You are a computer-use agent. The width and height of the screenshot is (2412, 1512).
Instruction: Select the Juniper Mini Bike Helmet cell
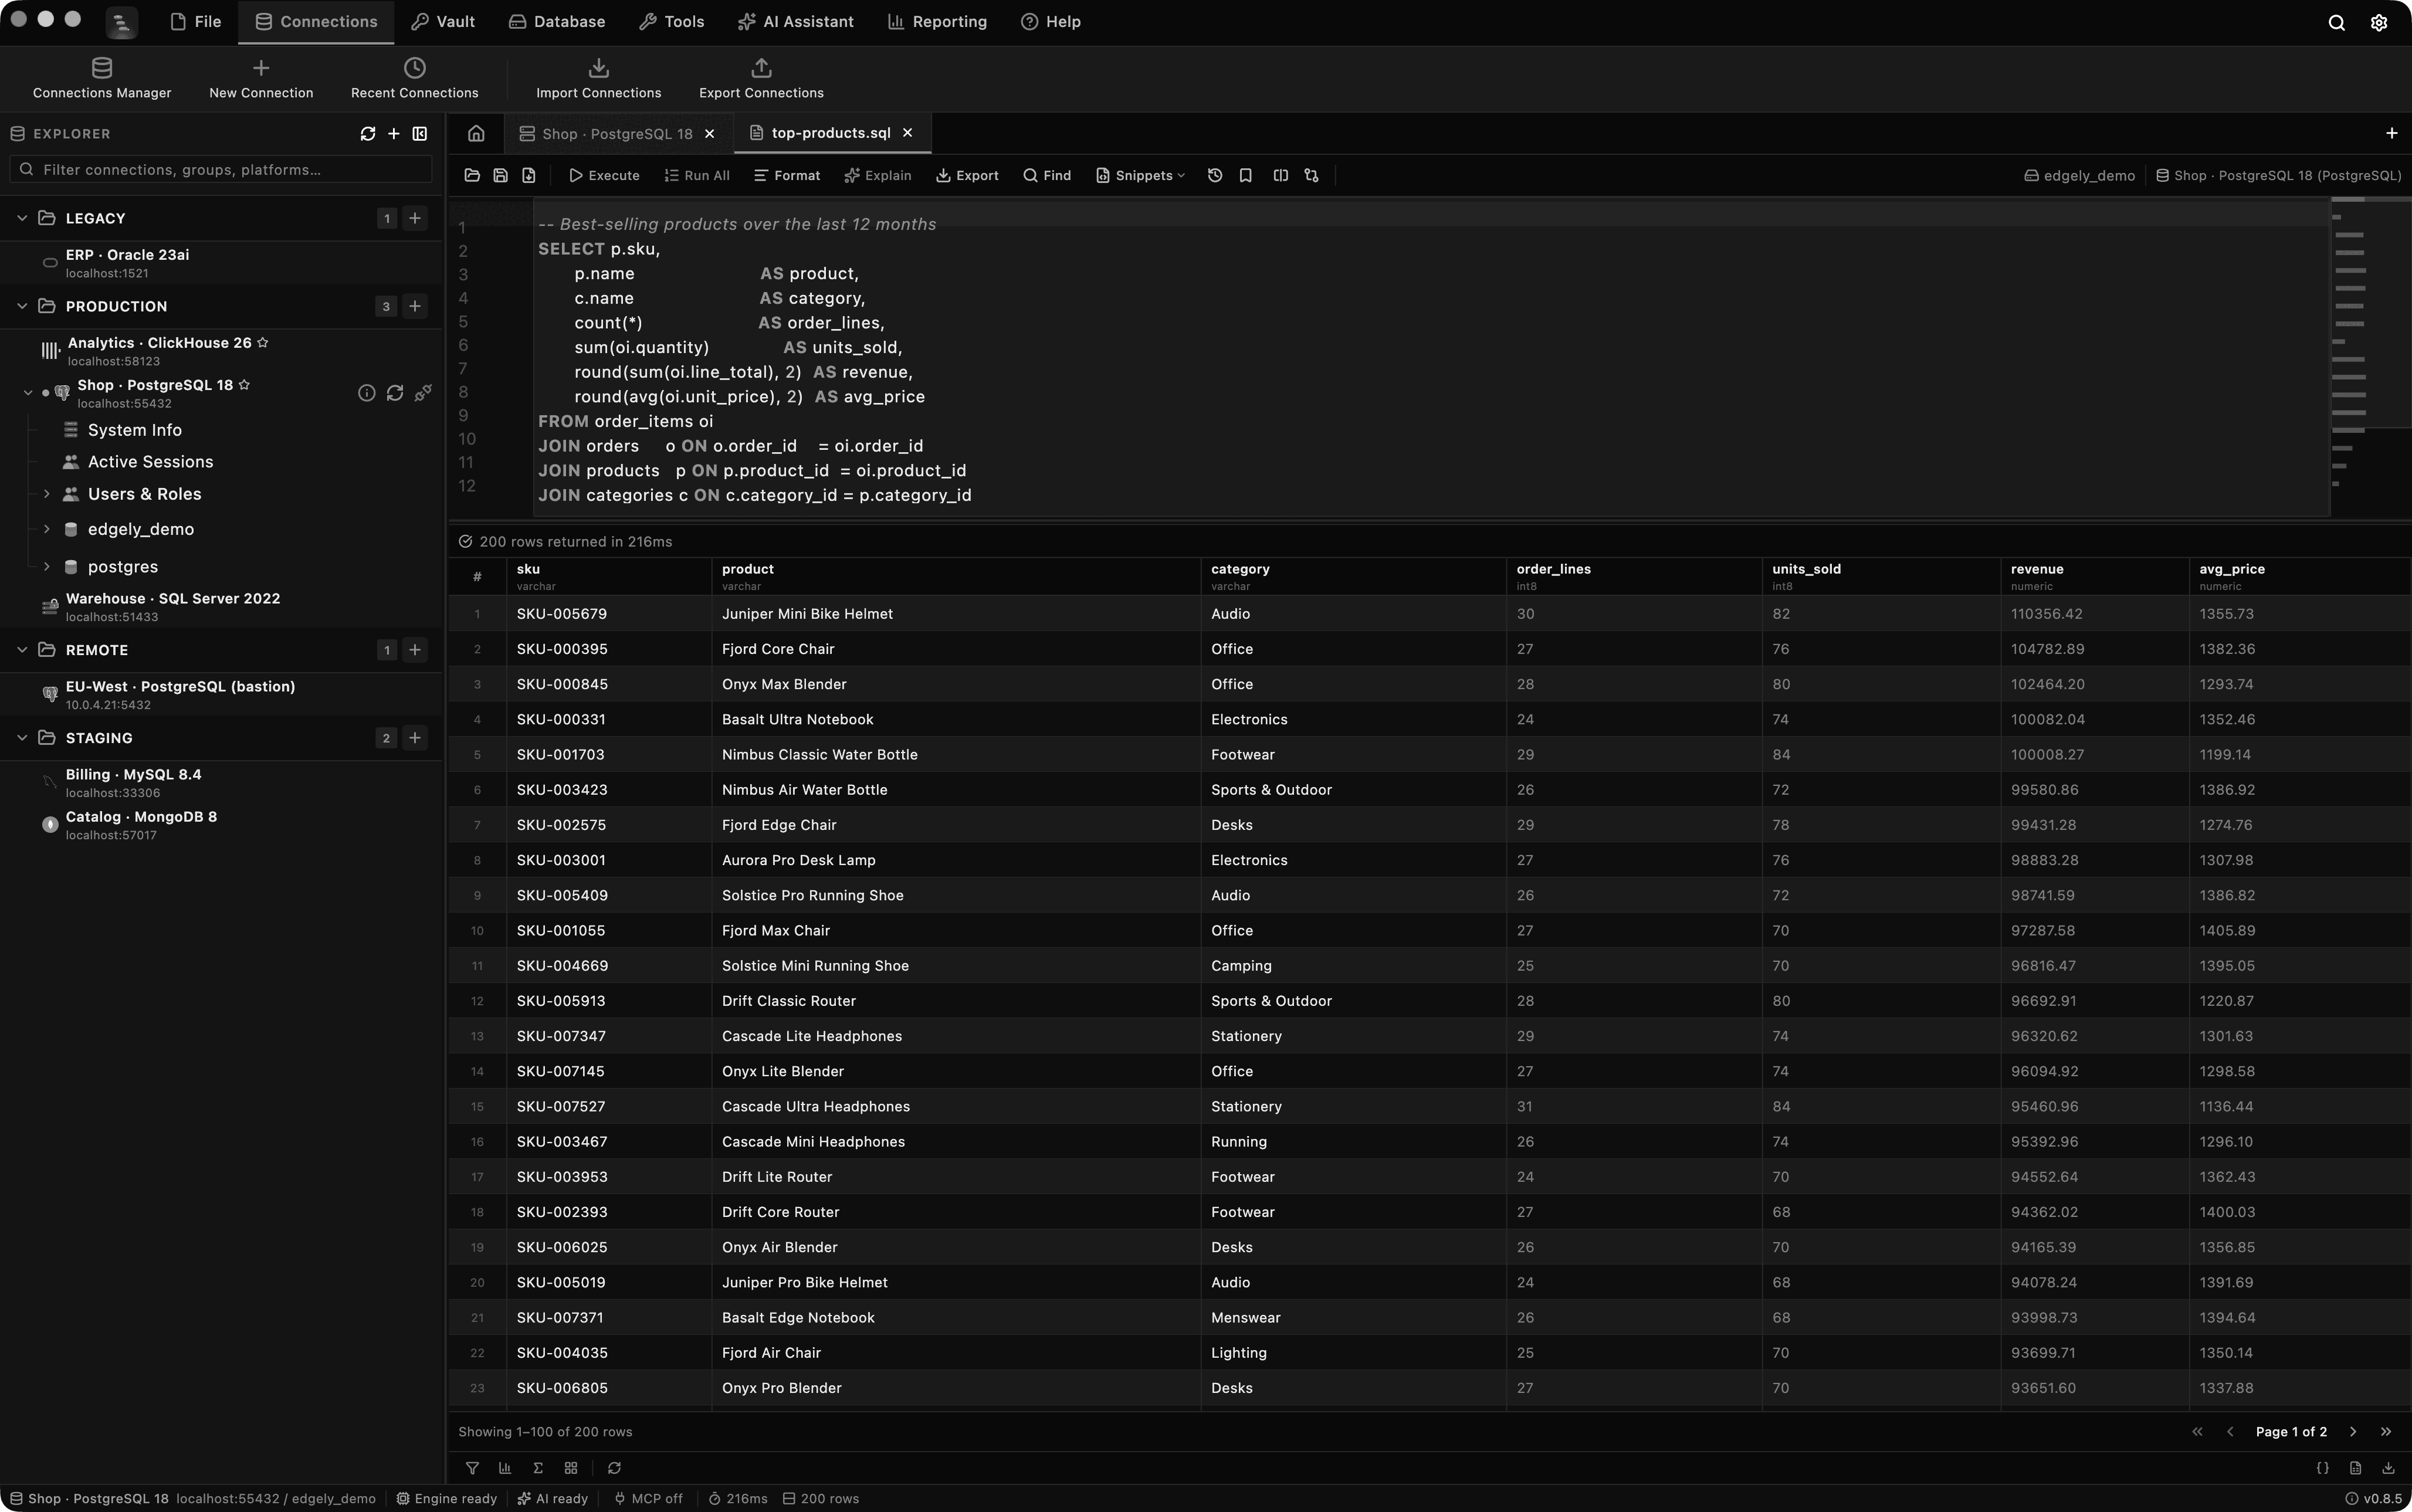point(956,615)
